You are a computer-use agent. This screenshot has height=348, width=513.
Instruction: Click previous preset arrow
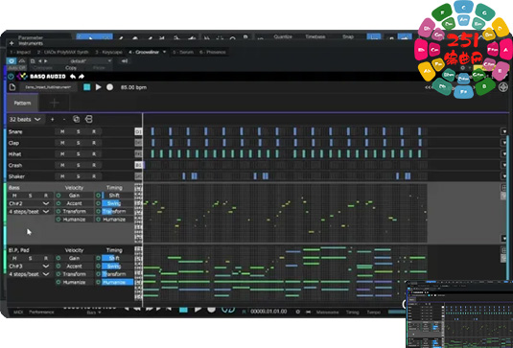point(40,61)
